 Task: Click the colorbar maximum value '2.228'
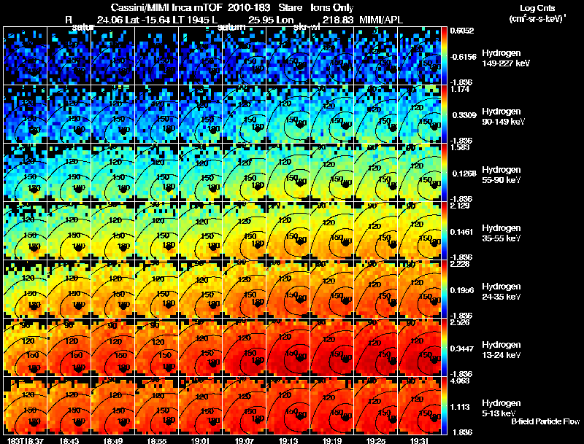pos(460,264)
